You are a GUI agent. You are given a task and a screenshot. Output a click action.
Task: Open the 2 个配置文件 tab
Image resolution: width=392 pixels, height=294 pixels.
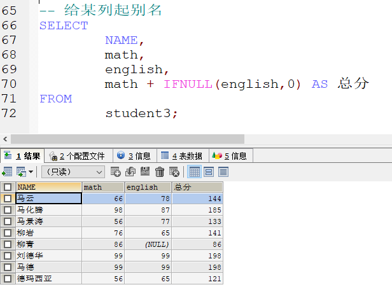click(x=78, y=156)
